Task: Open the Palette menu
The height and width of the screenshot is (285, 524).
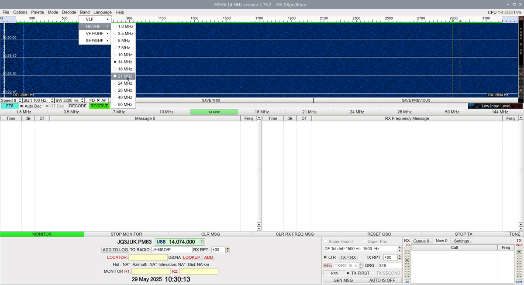Action: (38, 12)
